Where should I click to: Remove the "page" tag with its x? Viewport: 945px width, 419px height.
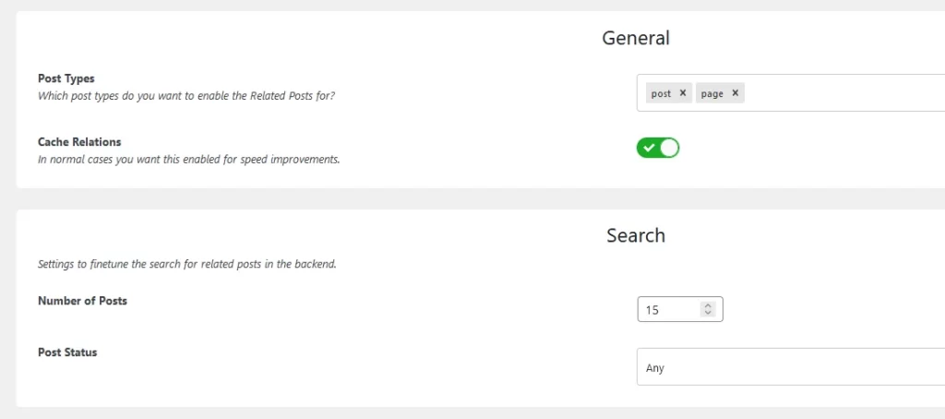pos(735,93)
